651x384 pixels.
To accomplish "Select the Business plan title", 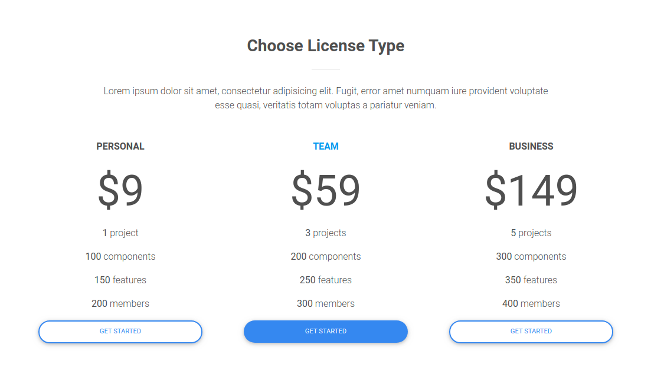I will (531, 147).
